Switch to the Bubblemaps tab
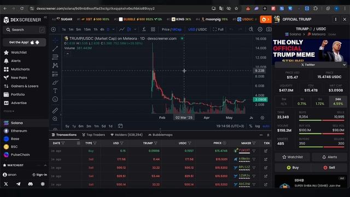The image size is (350, 197). pyautogui.click(x=160, y=135)
